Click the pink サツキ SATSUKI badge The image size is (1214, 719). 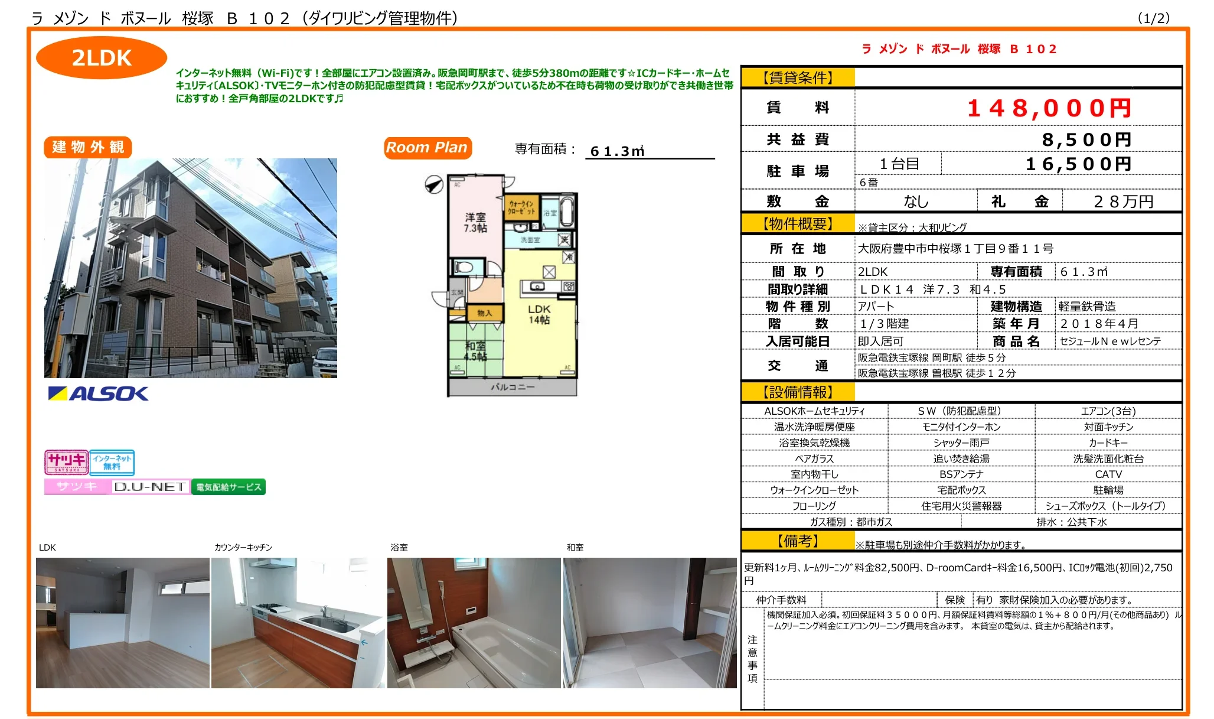tap(66, 462)
